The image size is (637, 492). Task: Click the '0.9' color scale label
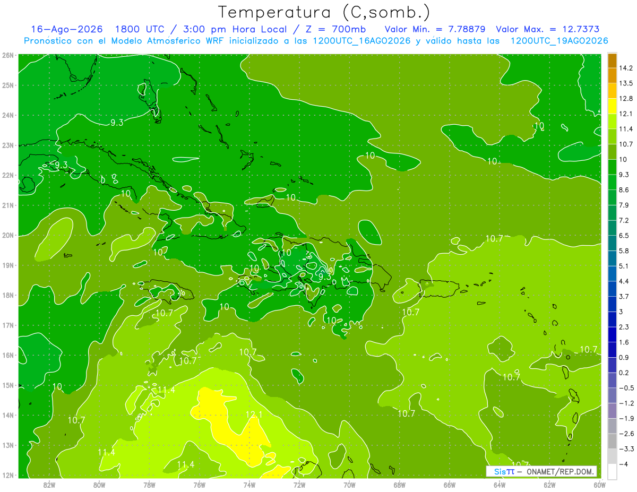pos(625,357)
